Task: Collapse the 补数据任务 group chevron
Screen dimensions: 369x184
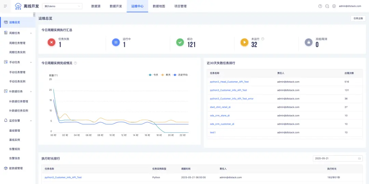Action: [x=31, y=91]
